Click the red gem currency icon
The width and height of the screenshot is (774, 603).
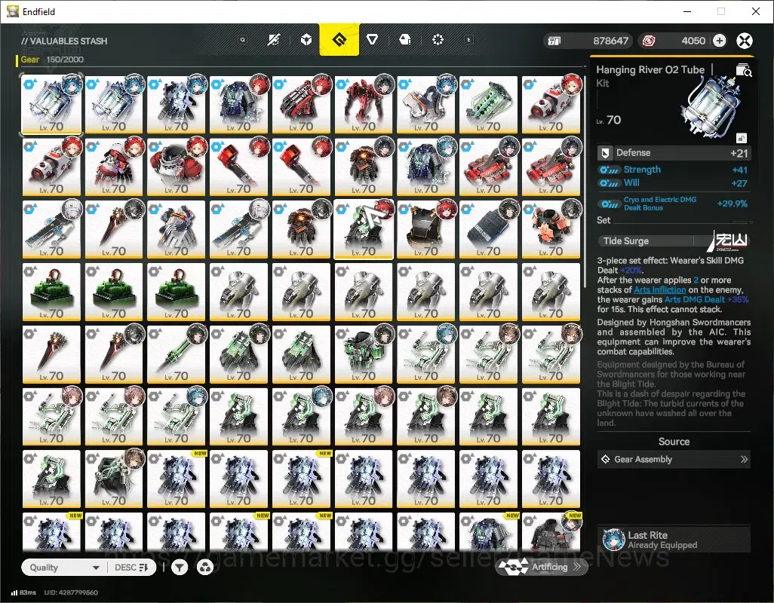pos(649,41)
